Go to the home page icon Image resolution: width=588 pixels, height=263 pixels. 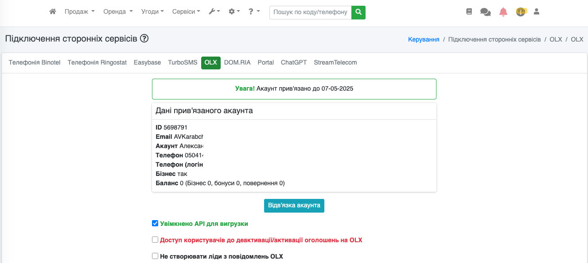[x=53, y=12]
